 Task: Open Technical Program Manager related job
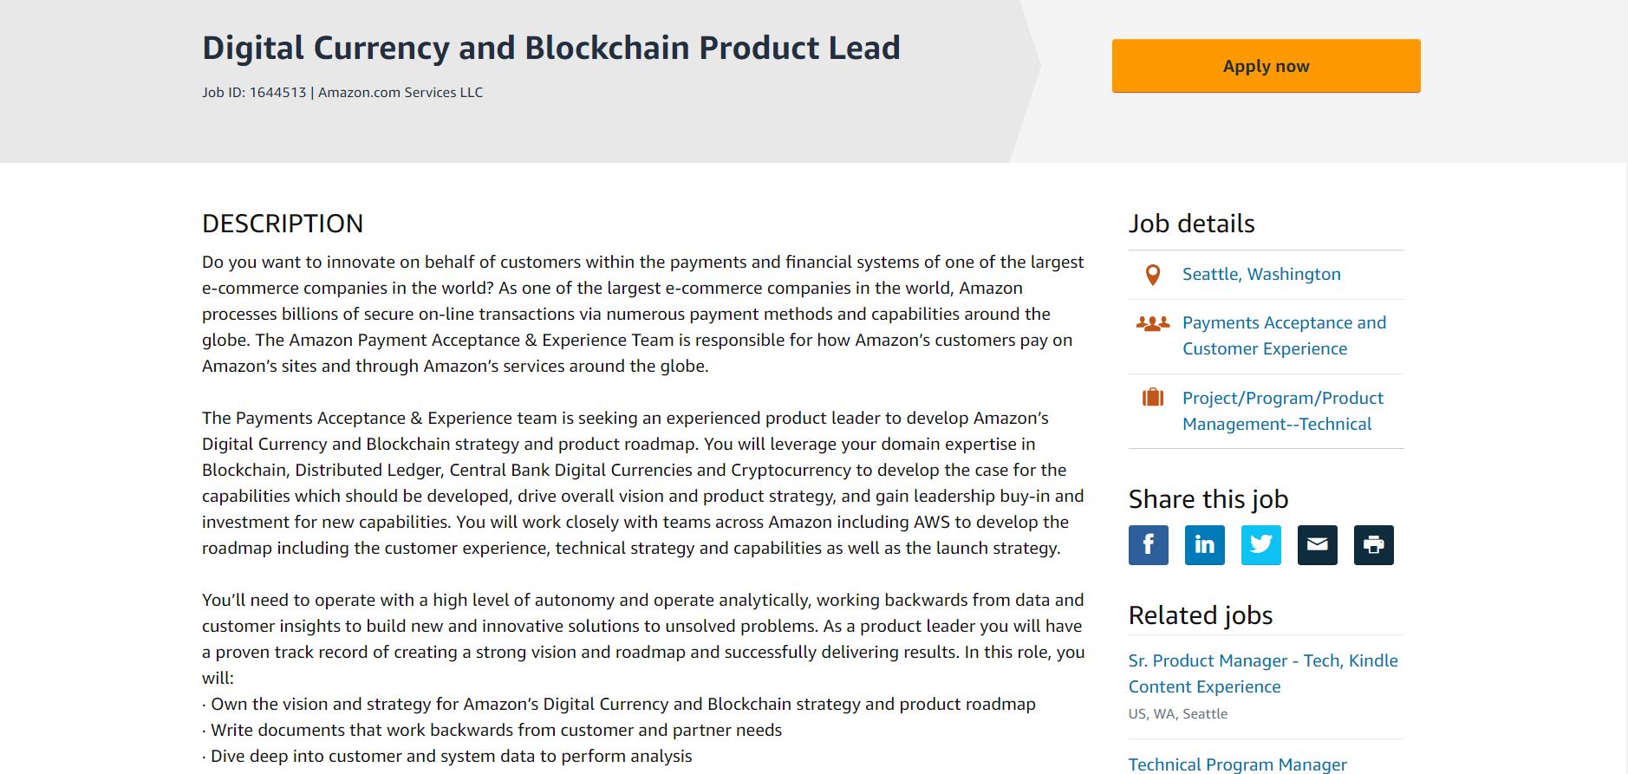[1237, 764]
